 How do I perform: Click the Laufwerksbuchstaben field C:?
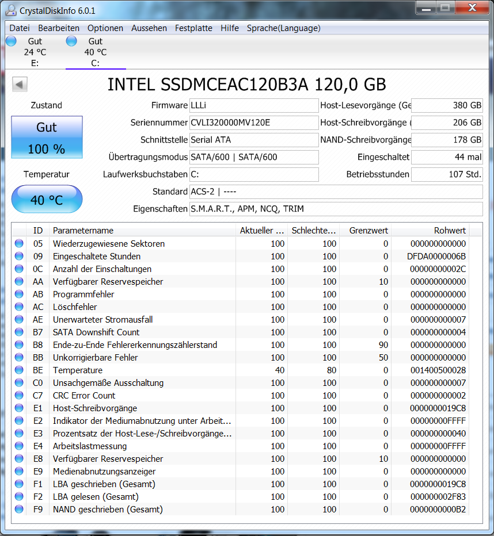254,174
